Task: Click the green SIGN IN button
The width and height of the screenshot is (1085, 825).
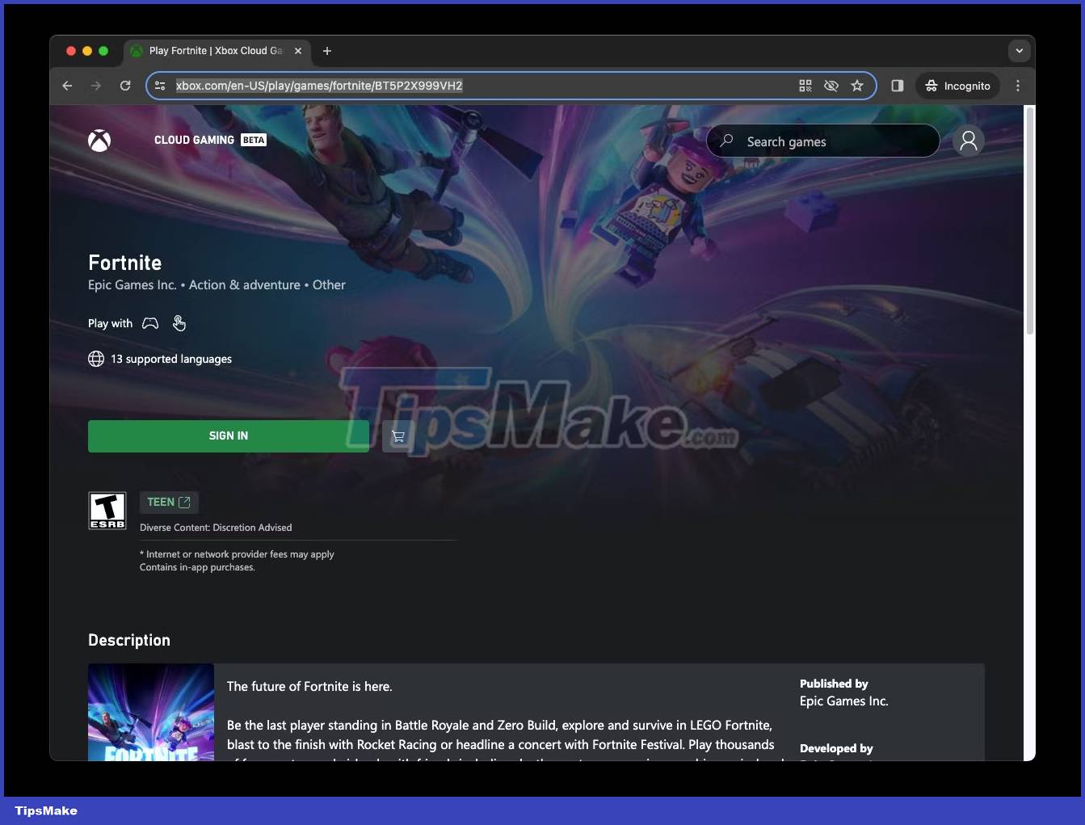Action: point(229,436)
